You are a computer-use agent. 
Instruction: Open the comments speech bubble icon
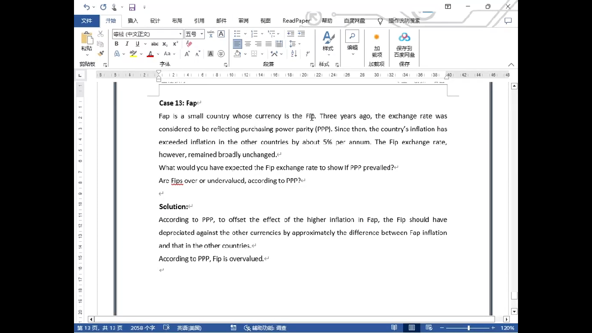508,21
